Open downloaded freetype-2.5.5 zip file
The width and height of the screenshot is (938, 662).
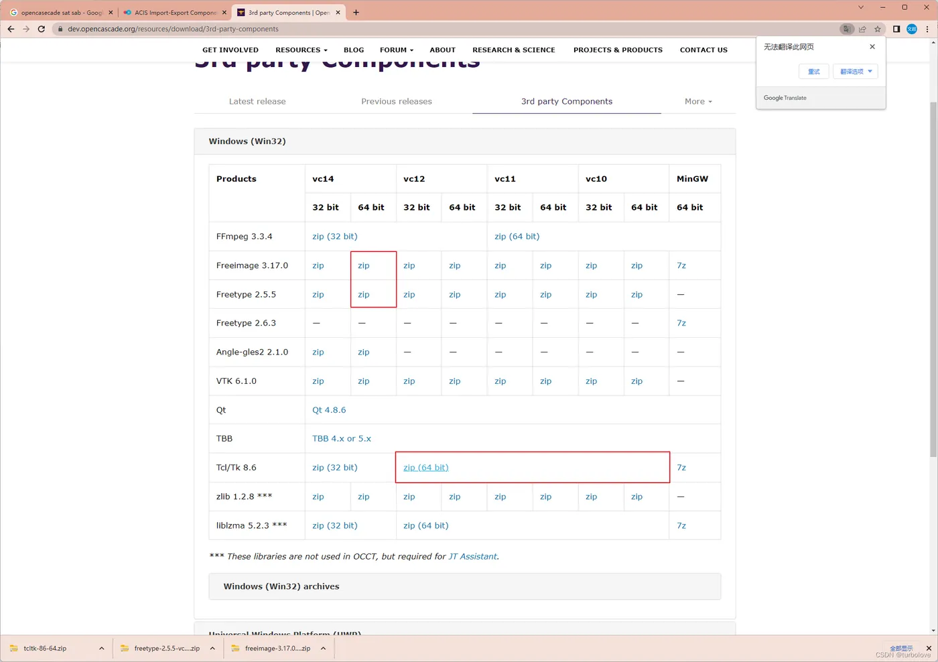(x=160, y=649)
